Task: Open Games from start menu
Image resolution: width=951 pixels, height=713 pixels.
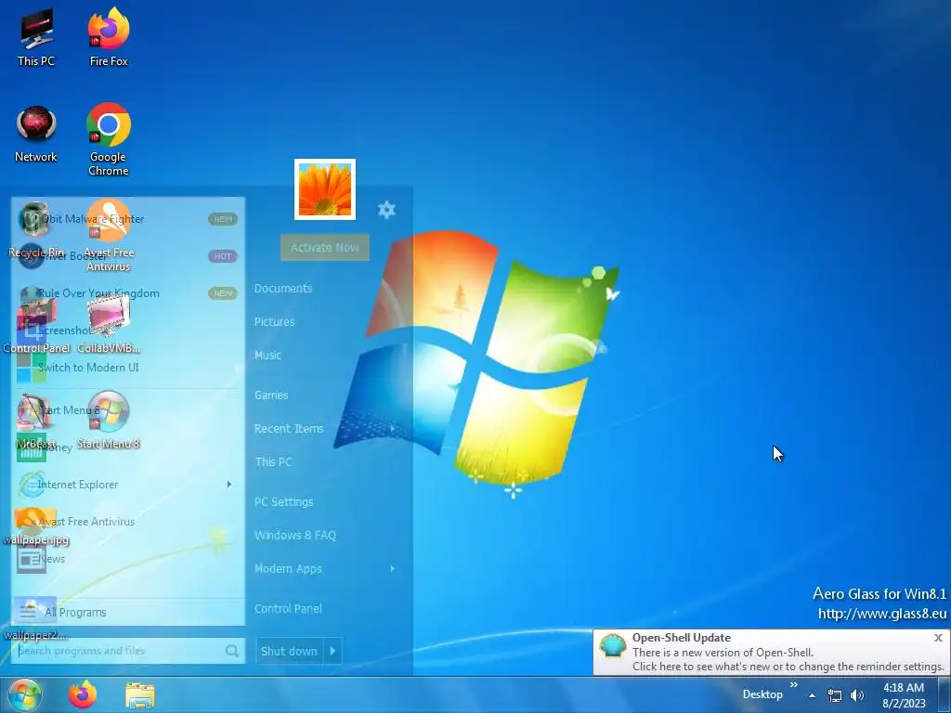Action: click(271, 395)
